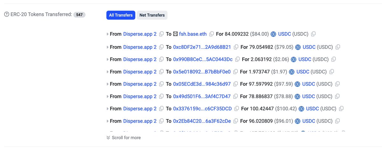Viewport: 382px width, 150px height.
Task: Expand the 0x5e018092...B7bBbF0e0 transfer row arrow
Action: (x=108, y=72)
